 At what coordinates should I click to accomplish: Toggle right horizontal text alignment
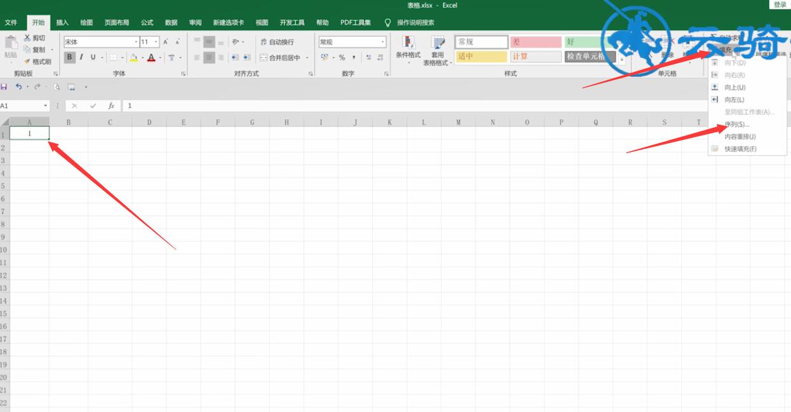click(x=221, y=57)
